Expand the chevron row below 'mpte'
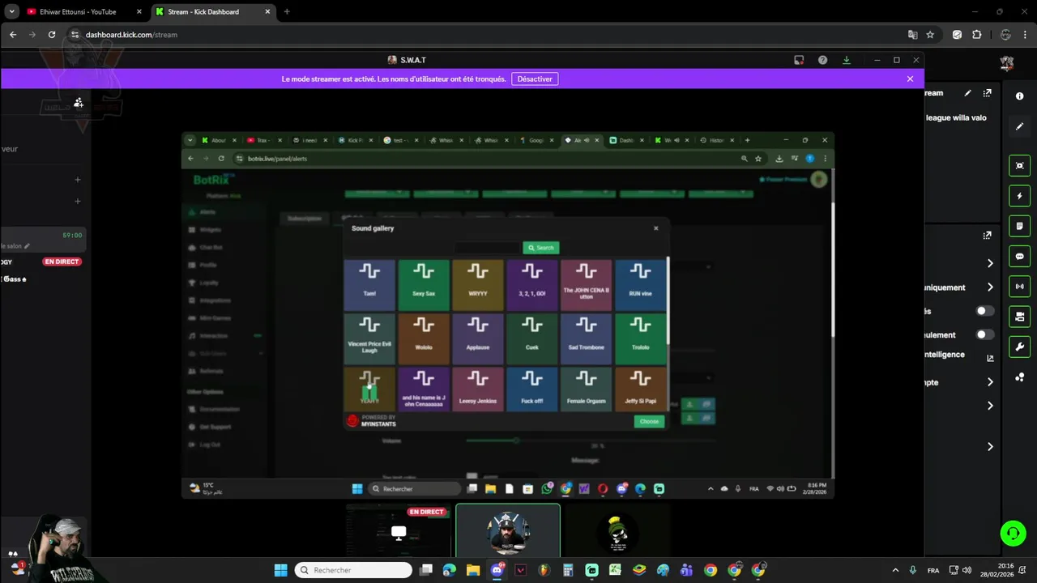The width and height of the screenshot is (1037, 583). pyautogui.click(x=990, y=406)
